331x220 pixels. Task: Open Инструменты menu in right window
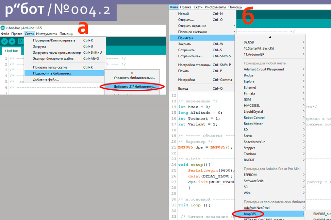pyautogui.click(x=215, y=7)
